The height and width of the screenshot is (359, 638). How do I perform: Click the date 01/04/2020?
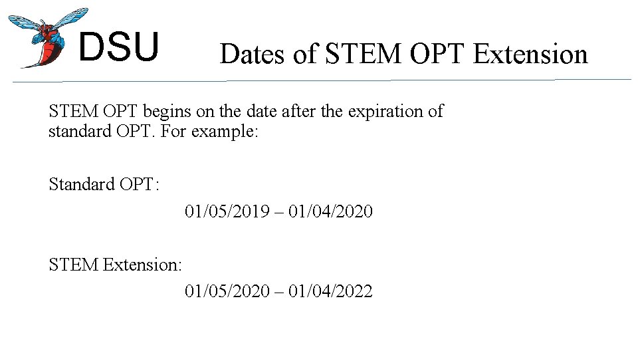coord(330,211)
